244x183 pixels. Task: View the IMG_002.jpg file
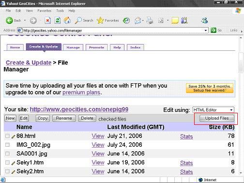point(98,145)
